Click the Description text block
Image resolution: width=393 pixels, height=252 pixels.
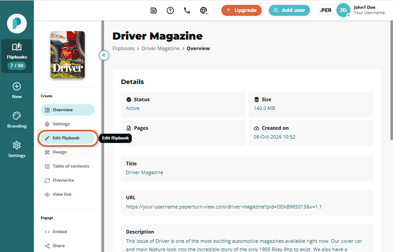[244, 245]
